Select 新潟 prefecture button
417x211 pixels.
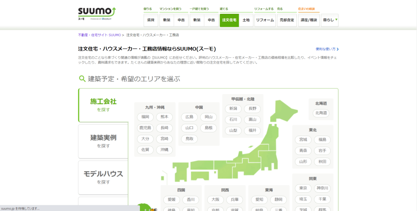233,109
